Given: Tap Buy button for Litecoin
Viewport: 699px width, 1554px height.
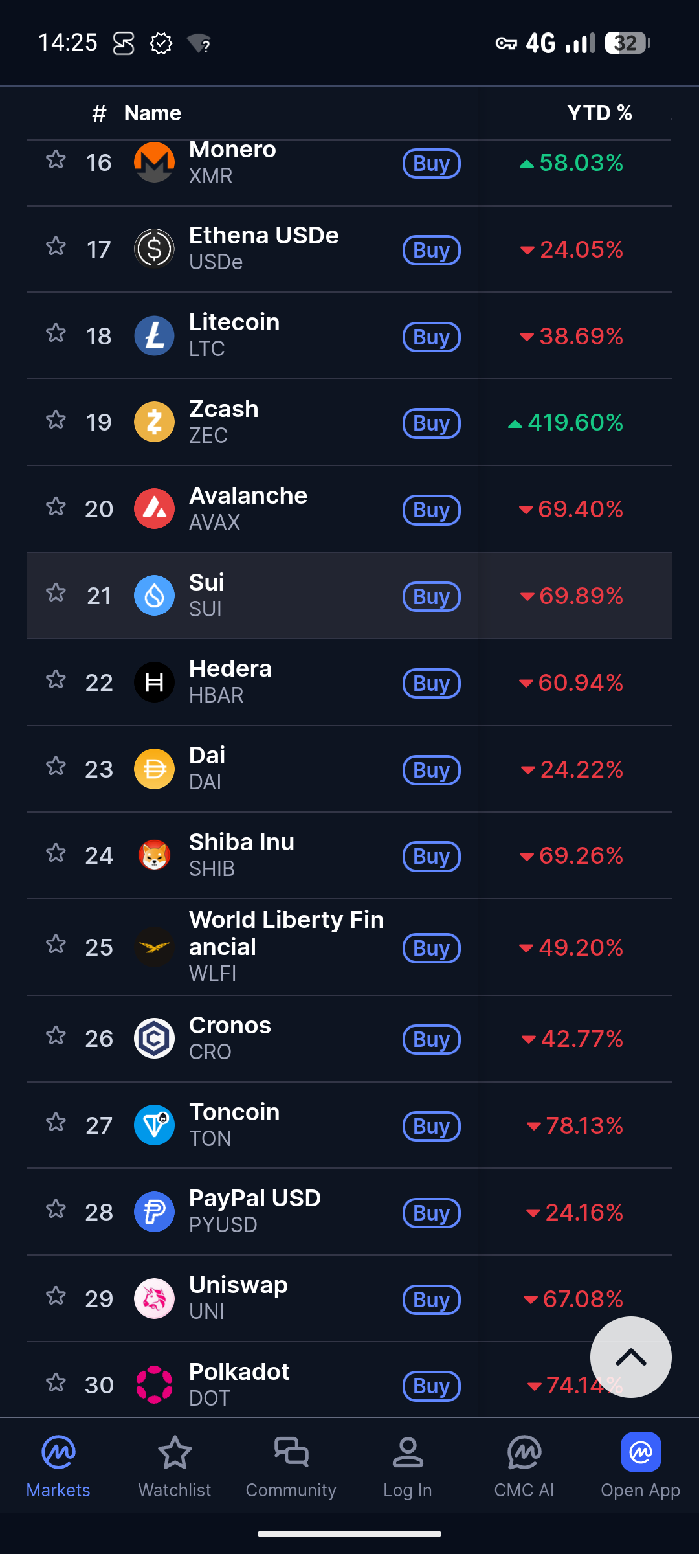Looking at the screenshot, I should [x=432, y=337].
